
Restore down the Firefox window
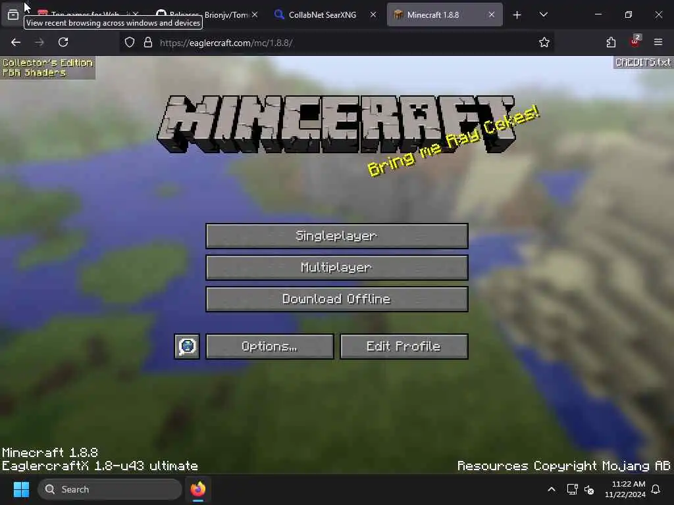click(628, 14)
